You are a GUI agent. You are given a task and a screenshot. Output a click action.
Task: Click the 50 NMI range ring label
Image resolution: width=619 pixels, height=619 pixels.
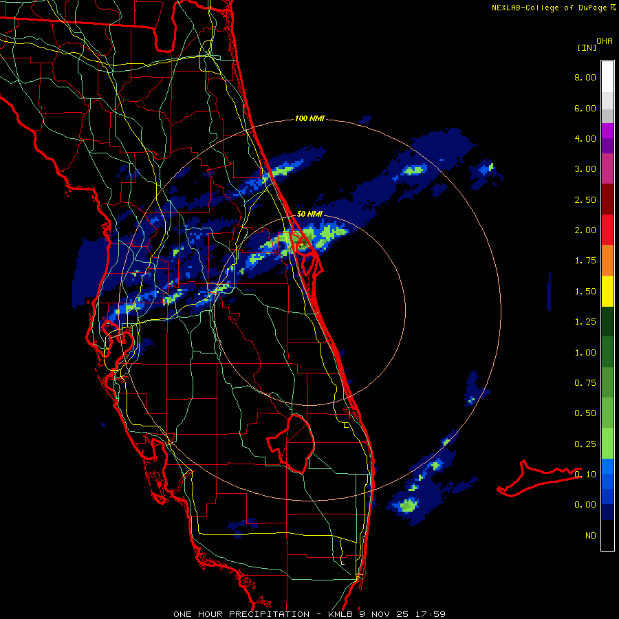(x=309, y=214)
